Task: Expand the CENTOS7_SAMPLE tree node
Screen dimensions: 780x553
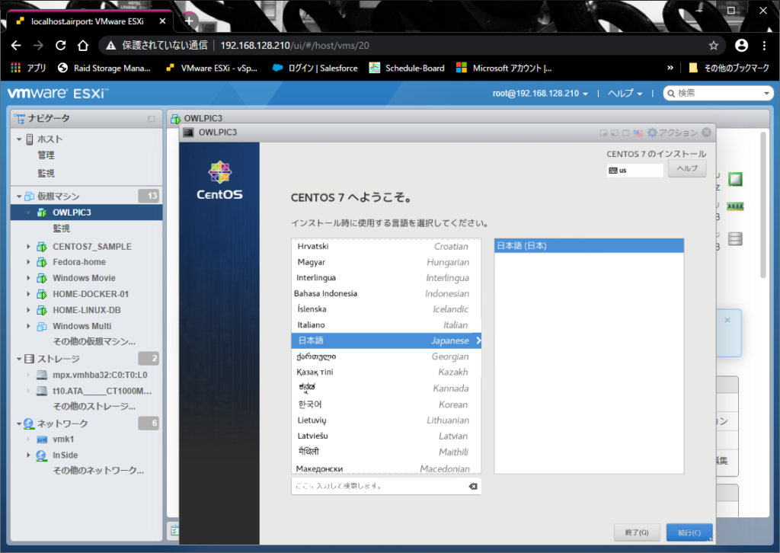Action: tap(28, 247)
